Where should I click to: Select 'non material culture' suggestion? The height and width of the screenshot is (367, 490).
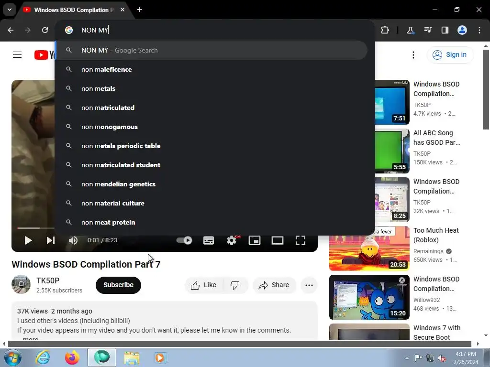coord(211,203)
